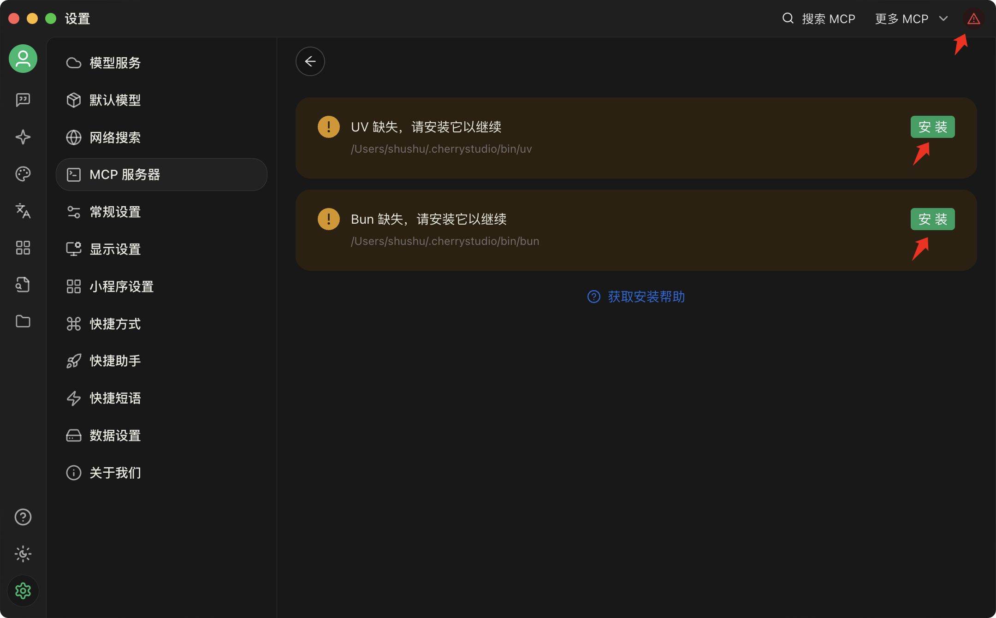
Task: Open the chat assistant sidebar icon
Action: (23, 100)
